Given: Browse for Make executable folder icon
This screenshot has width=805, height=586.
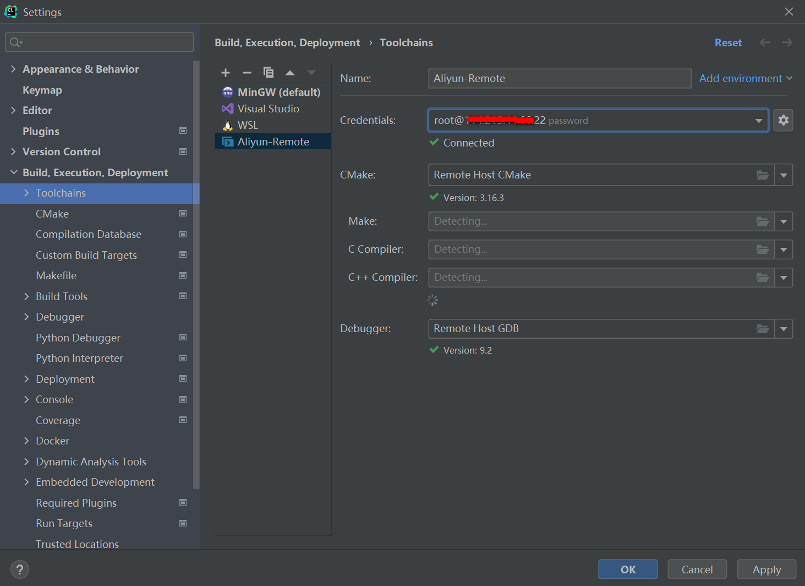Looking at the screenshot, I should tap(763, 221).
